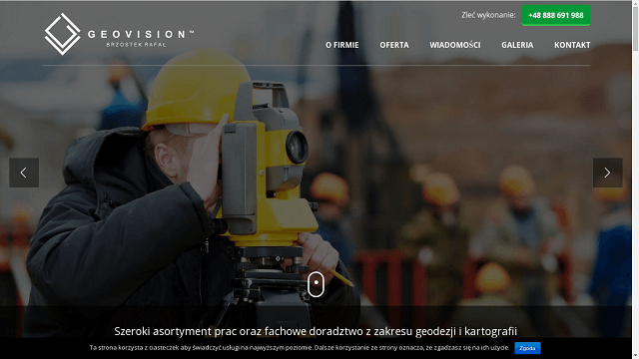This screenshot has height=359, width=639.
Task: Click the Zleć wykonanie label
Action: 488,15
